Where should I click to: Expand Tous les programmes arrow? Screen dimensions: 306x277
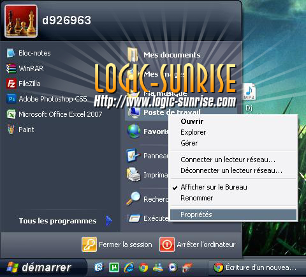[109, 221]
